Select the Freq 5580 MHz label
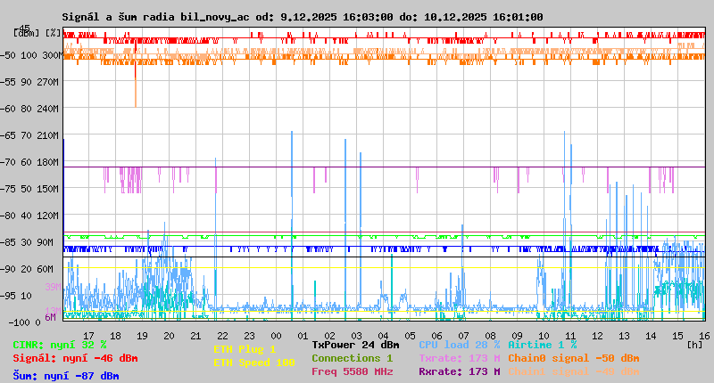This screenshot has width=714, height=383. tap(353, 371)
